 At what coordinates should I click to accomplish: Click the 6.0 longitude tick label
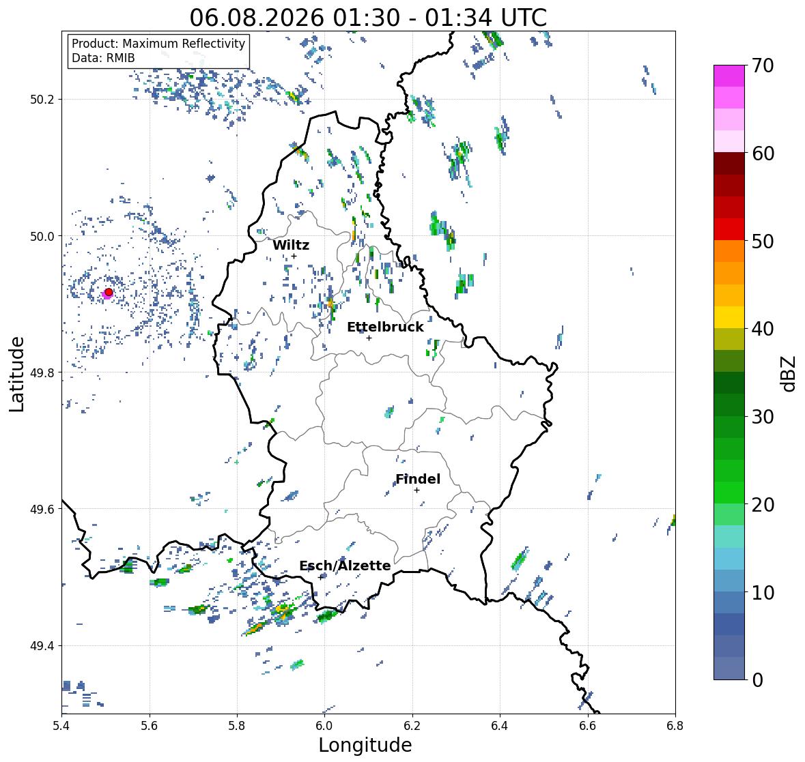[x=324, y=726]
